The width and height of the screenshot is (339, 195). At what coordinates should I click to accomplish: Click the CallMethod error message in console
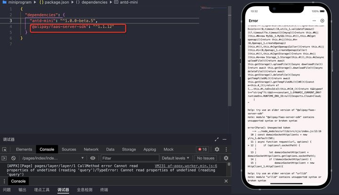[111, 170]
